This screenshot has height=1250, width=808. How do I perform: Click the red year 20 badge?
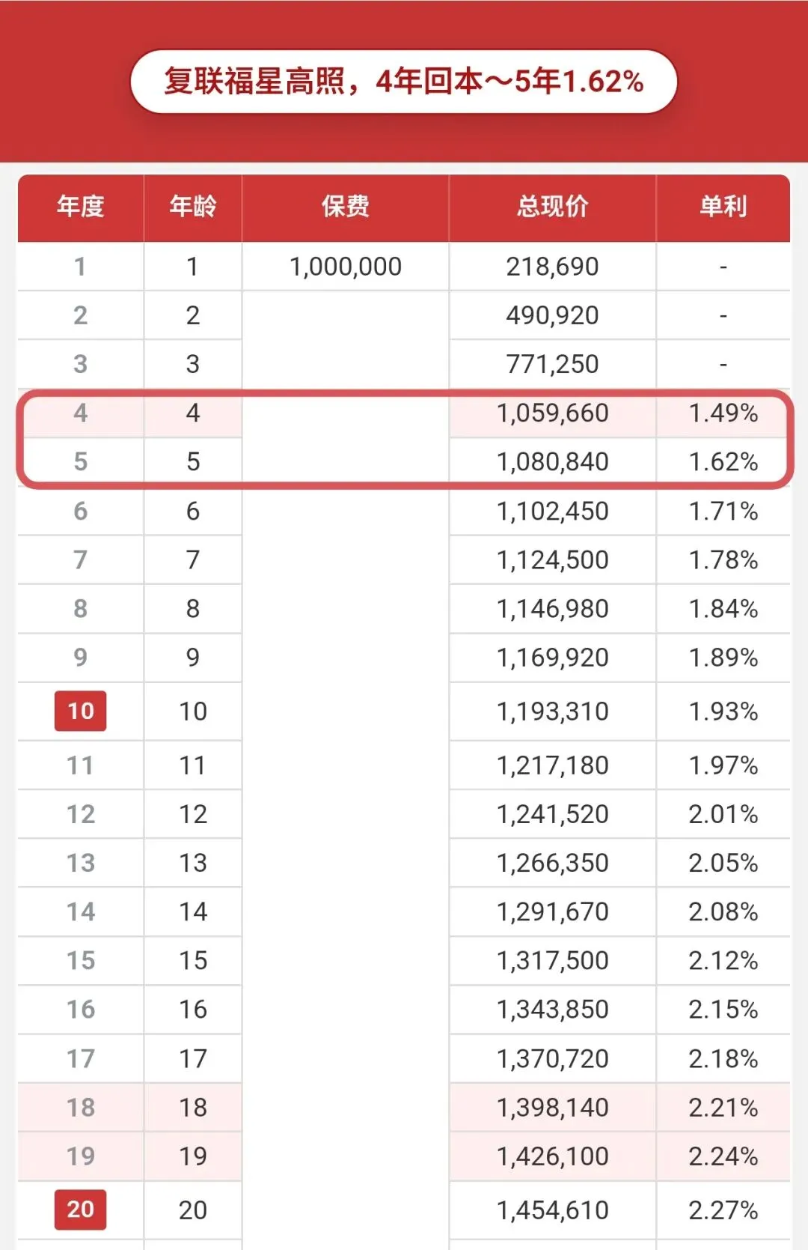click(x=81, y=1209)
